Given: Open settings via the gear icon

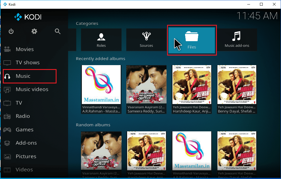Looking at the screenshot, I should pos(34,31).
